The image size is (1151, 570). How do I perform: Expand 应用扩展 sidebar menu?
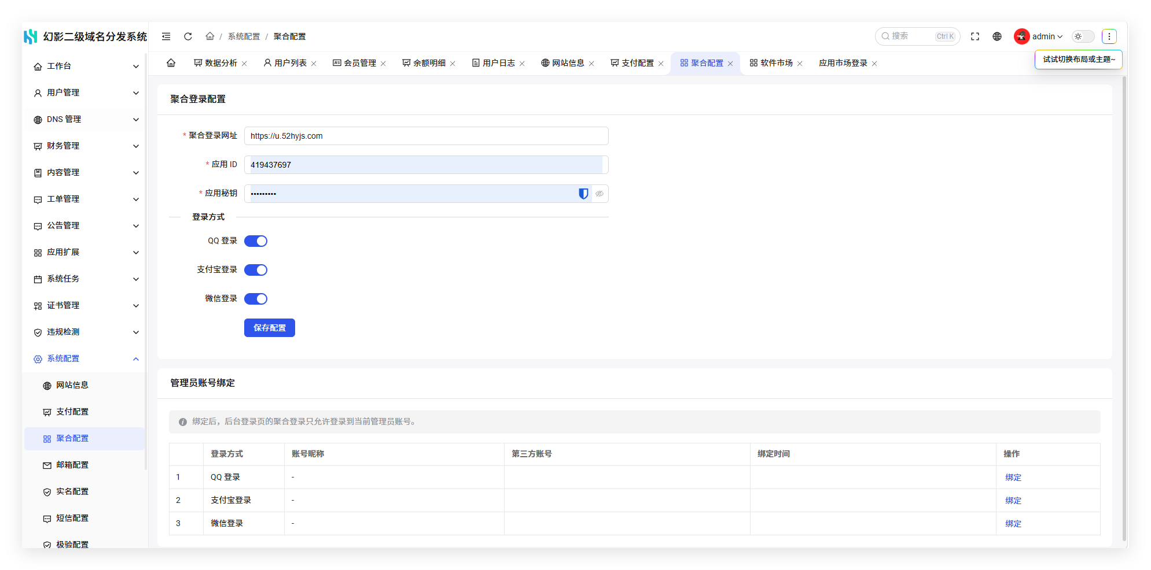[x=86, y=253]
